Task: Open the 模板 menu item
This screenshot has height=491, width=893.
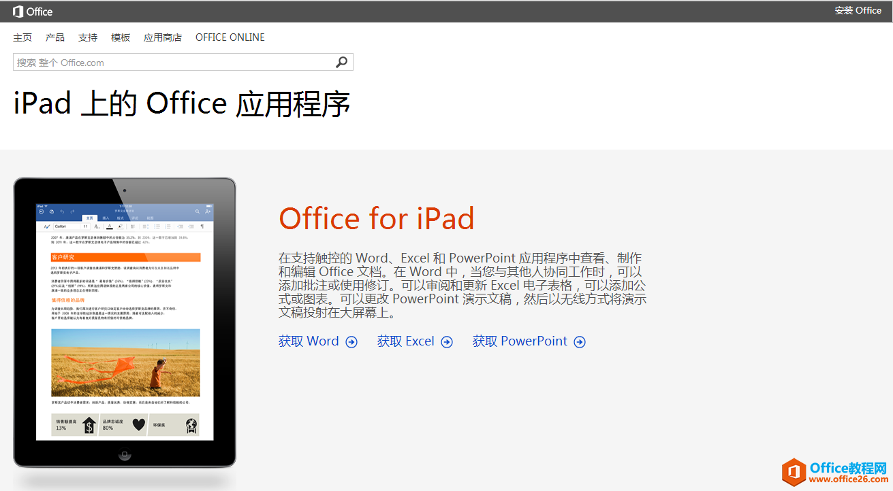Action: tap(121, 37)
